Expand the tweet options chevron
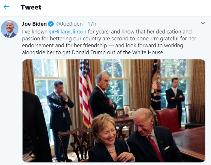The height and width of the screenshot is (165, 211). (x=203, y=23)
